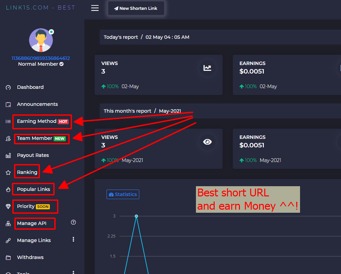Click the user avatar picture
The height and width of the screenshot is (274, 341).
point(41,40)
